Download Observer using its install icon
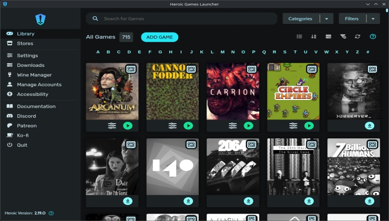Screen dimensions: 389x221 coord(370,126)
